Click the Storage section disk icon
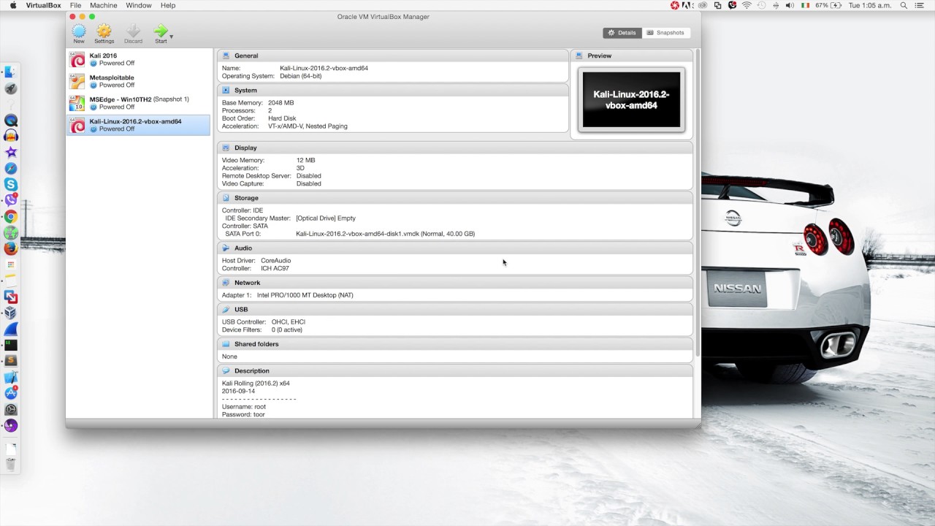Image resolution: width=935 pixels, height=526 pixels. click(x=226, y=198)
